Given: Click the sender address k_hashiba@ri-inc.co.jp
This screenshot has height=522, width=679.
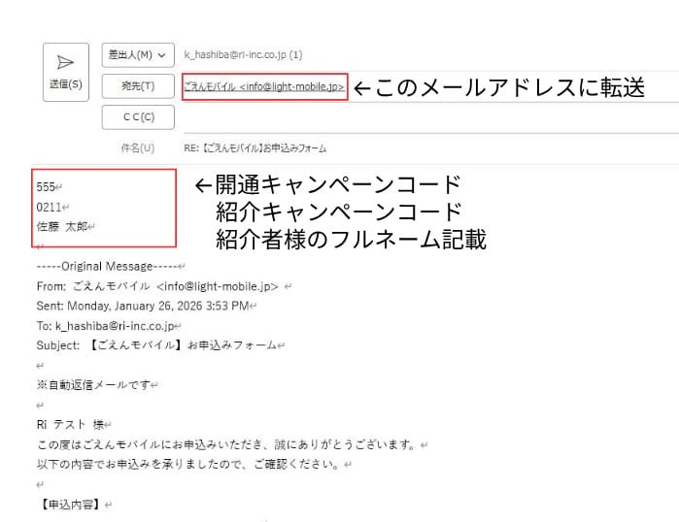Looking at the screenshot, I should pyautogui.click(x=243, y=55).
